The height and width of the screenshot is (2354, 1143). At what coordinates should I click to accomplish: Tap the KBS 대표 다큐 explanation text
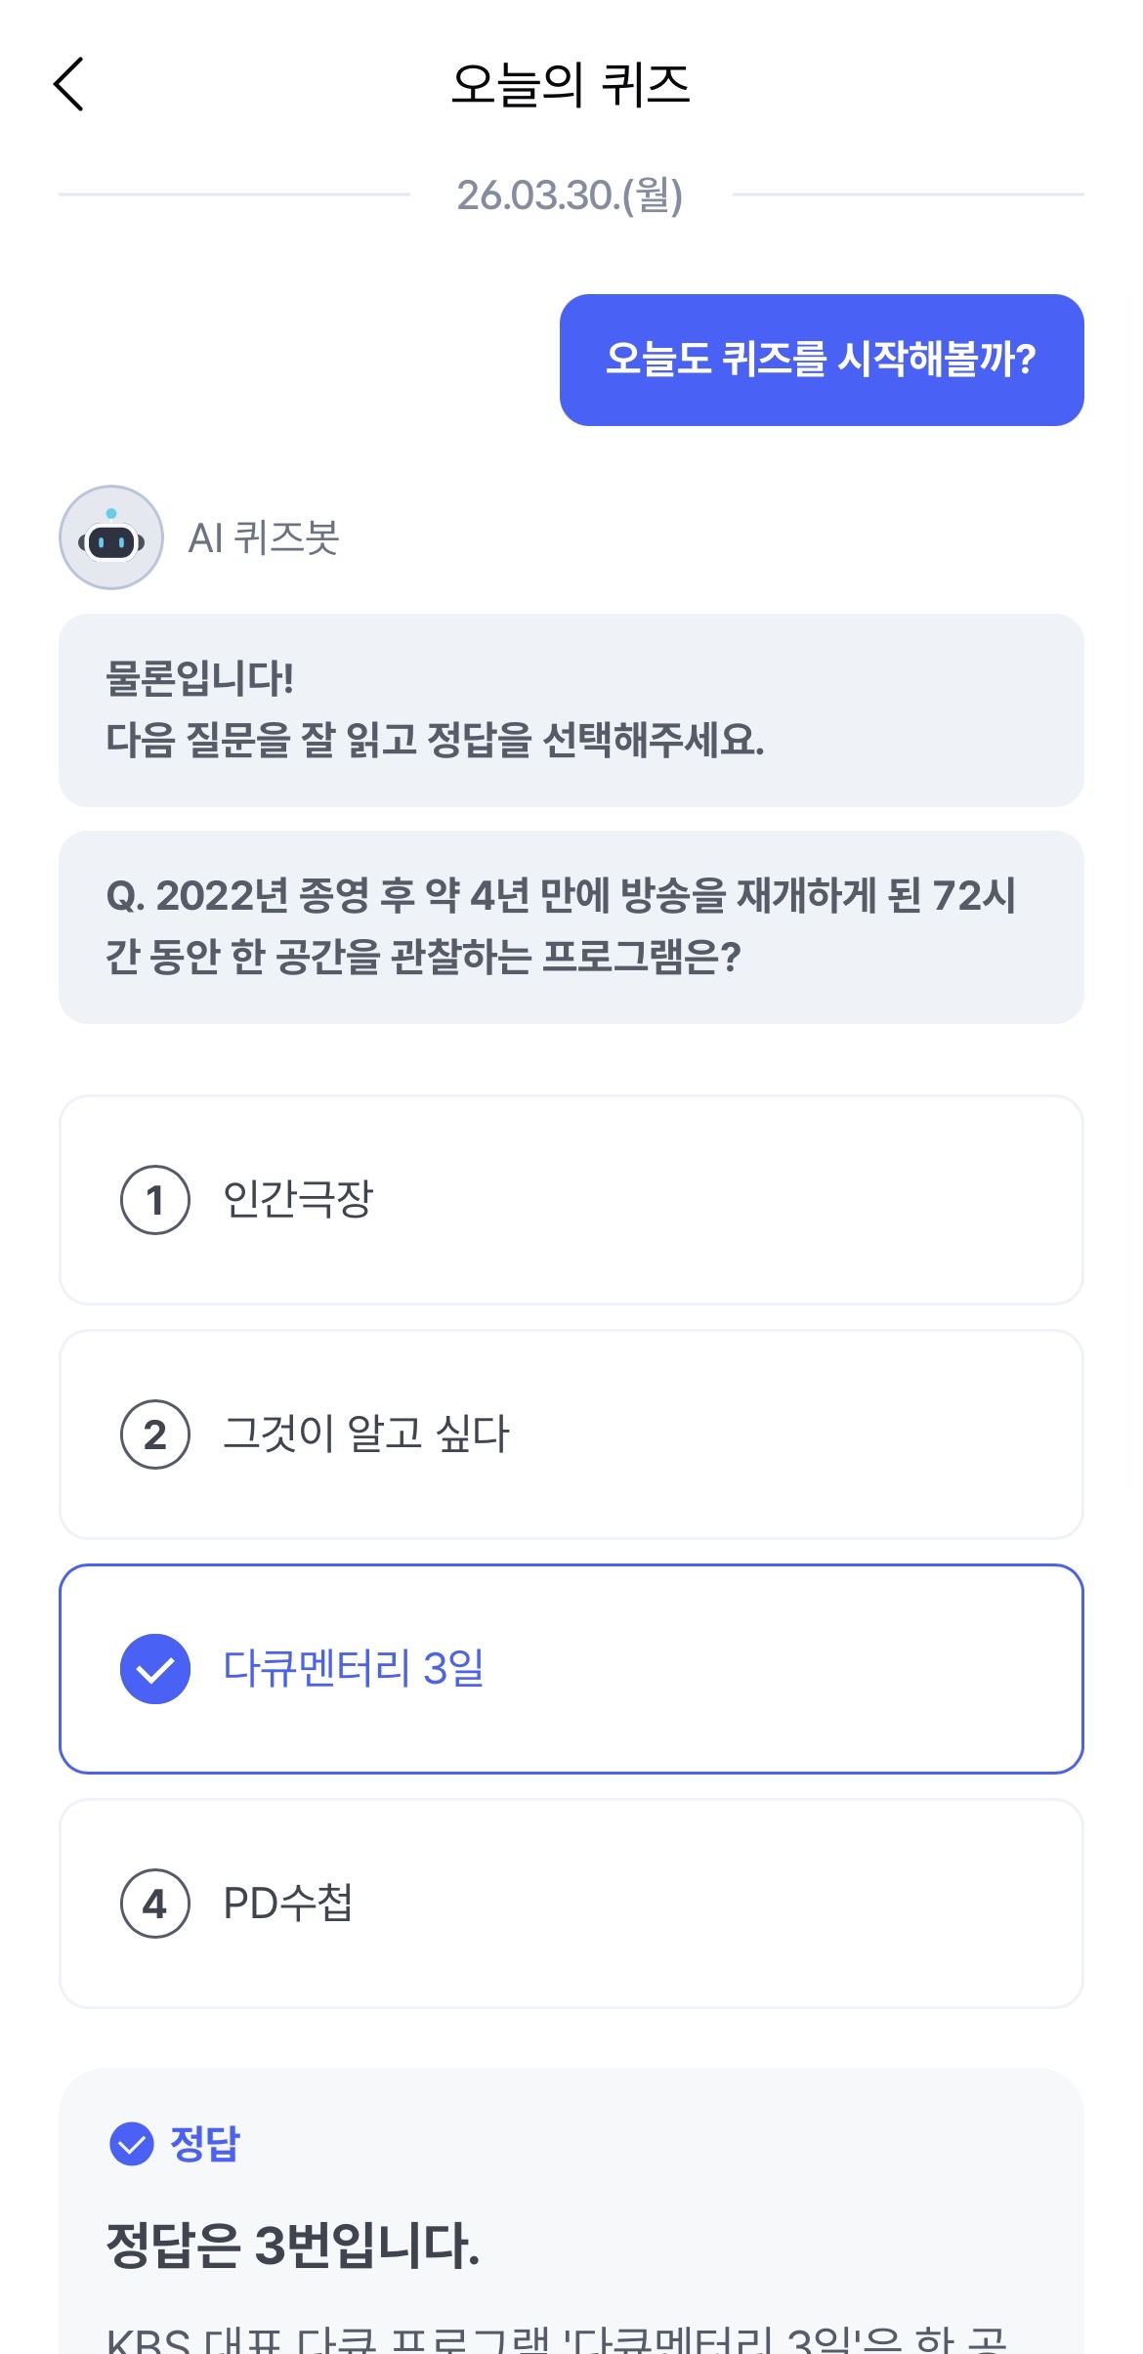coord(557,2339)
